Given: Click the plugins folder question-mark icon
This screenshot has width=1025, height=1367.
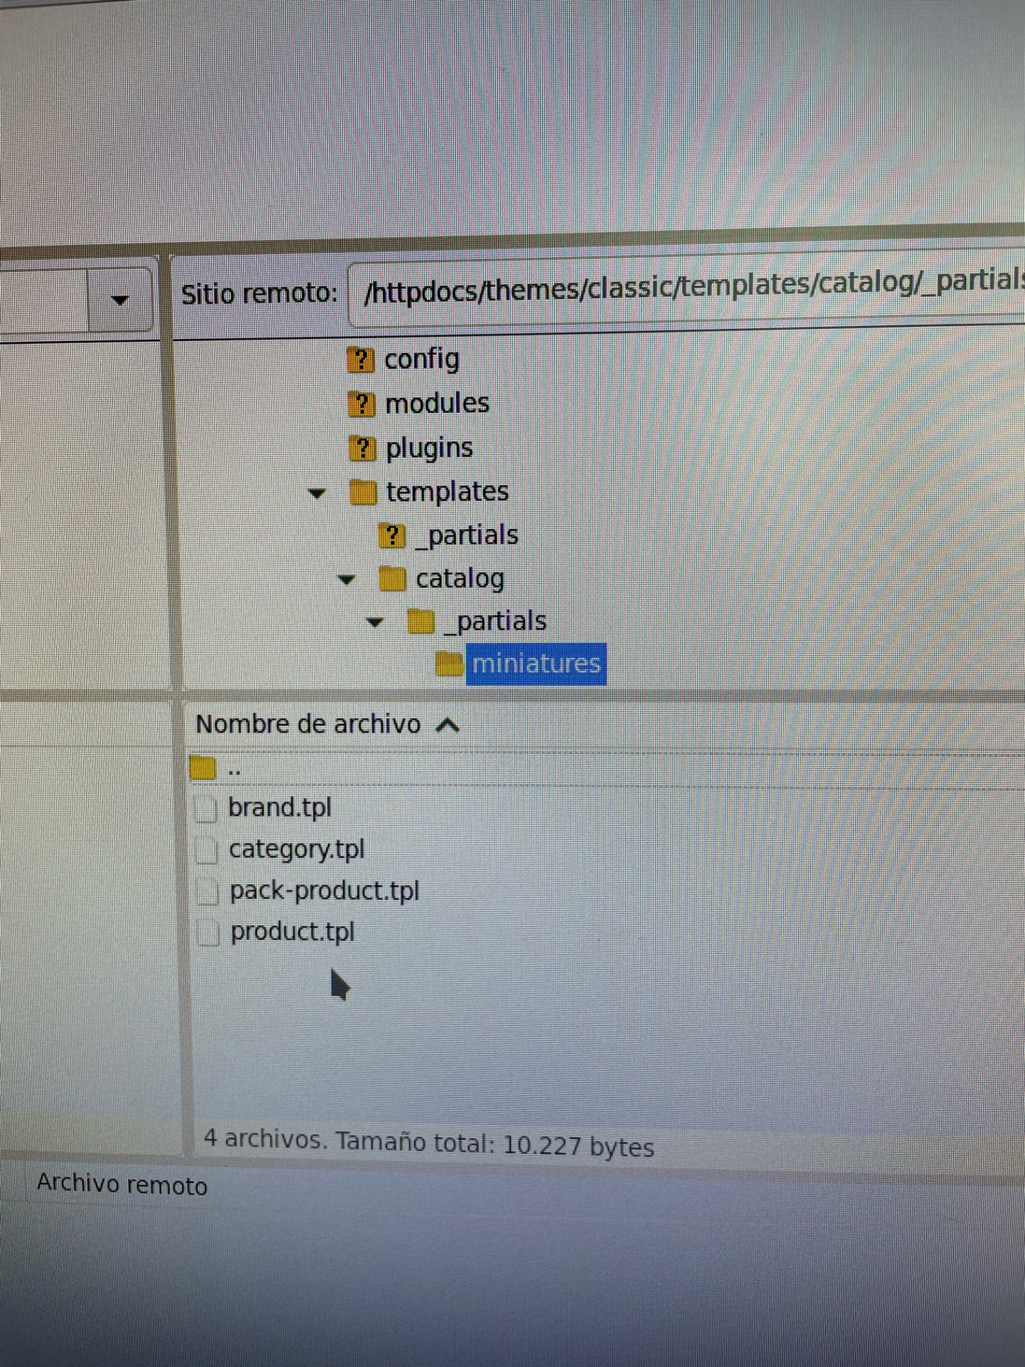Looking at the screenshot, I should click(x=362, y=449).
